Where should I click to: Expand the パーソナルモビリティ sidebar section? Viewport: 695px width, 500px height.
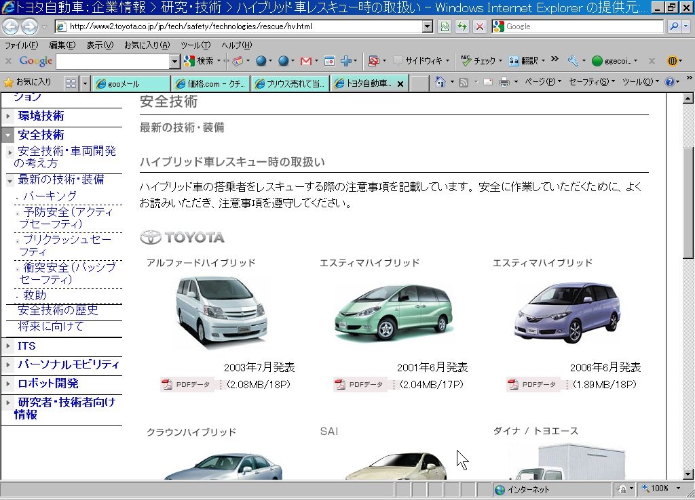8,364
